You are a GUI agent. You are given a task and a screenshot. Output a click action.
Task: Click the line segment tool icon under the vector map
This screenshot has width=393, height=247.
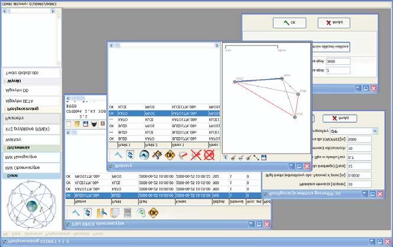pyautogui.click(x=256, y=158)
